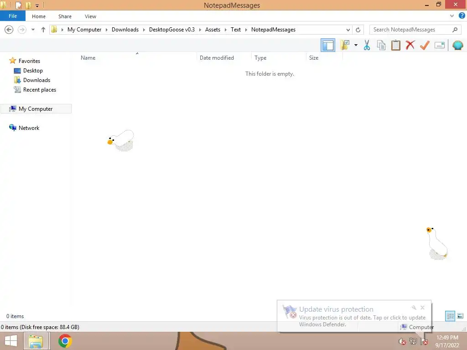
Task: Click the Forward navigation arrow
Action: click(22, 30)
